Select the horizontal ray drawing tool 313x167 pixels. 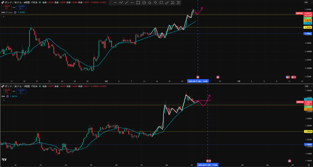pyautogui.click(x=132, y=2)
